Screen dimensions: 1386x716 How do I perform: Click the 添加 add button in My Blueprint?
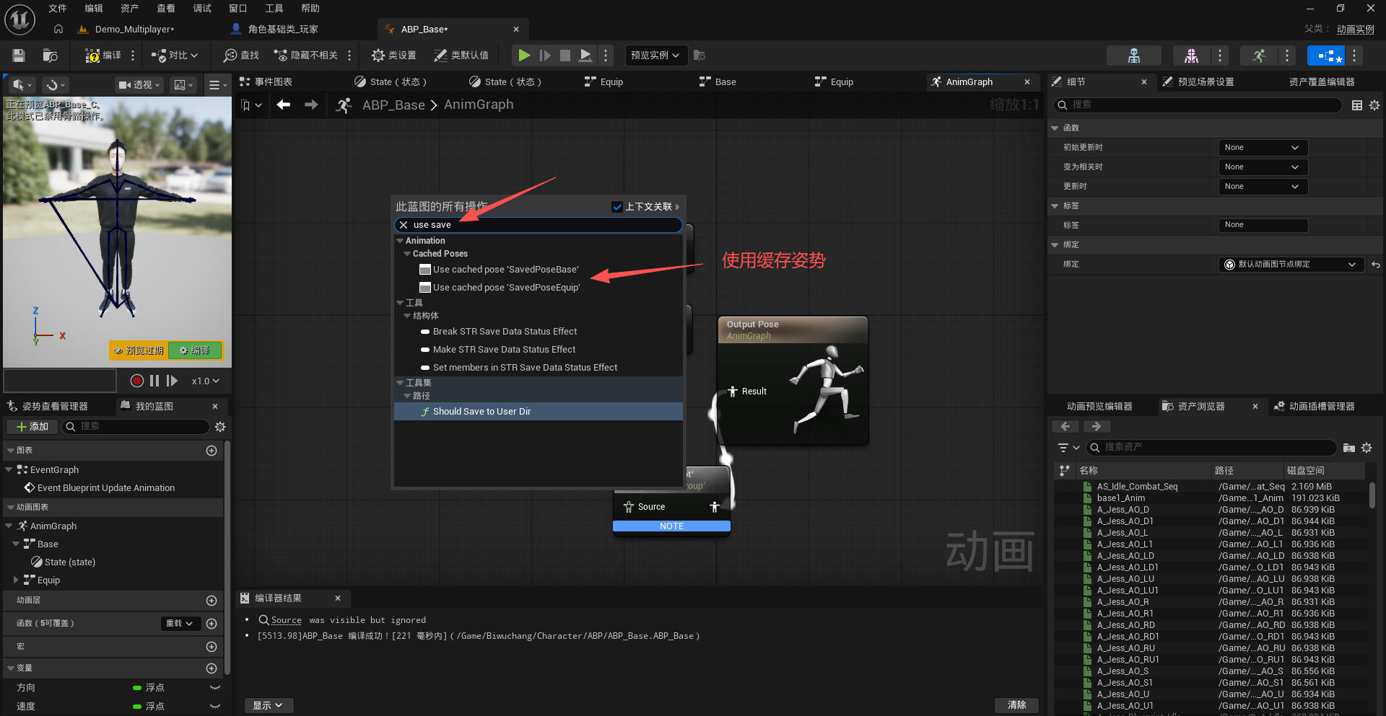pyautogui.click(x=32, y=427)
